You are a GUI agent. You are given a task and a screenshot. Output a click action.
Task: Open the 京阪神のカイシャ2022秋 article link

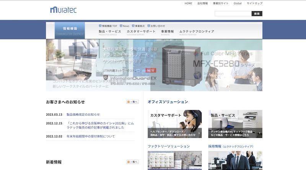(x=100, y=125)
